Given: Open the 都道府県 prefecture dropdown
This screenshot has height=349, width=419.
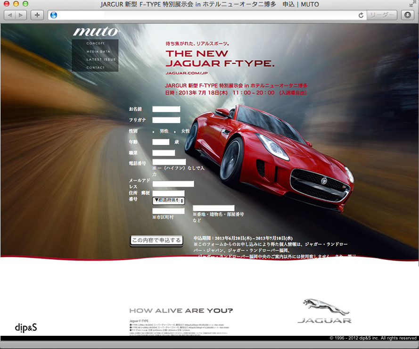Looking at the screenshot, I should [x=169, y=200].
